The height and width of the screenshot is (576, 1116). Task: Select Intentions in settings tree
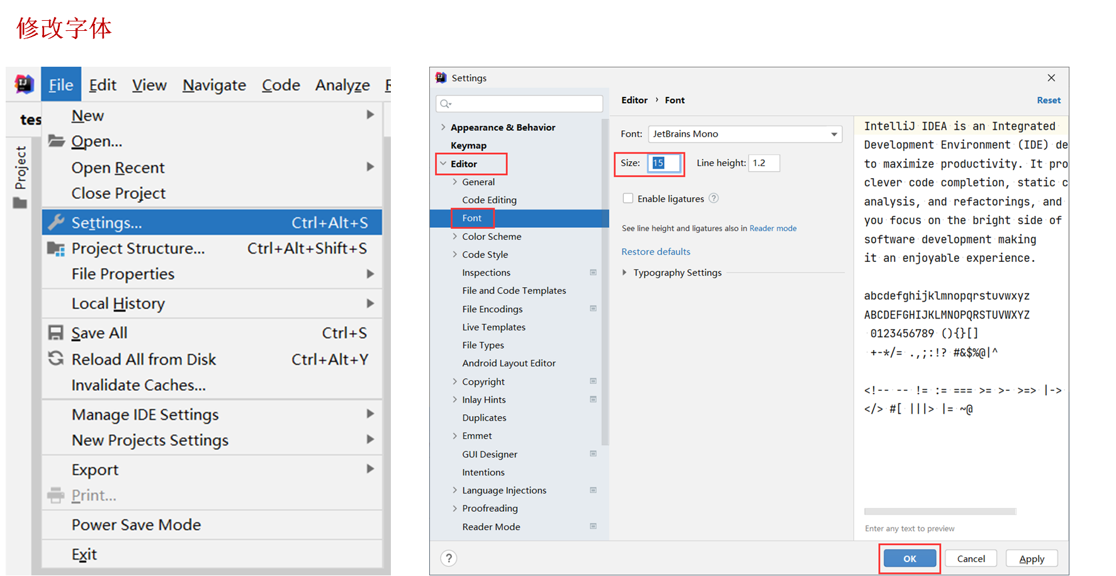[x=483, y=472]
